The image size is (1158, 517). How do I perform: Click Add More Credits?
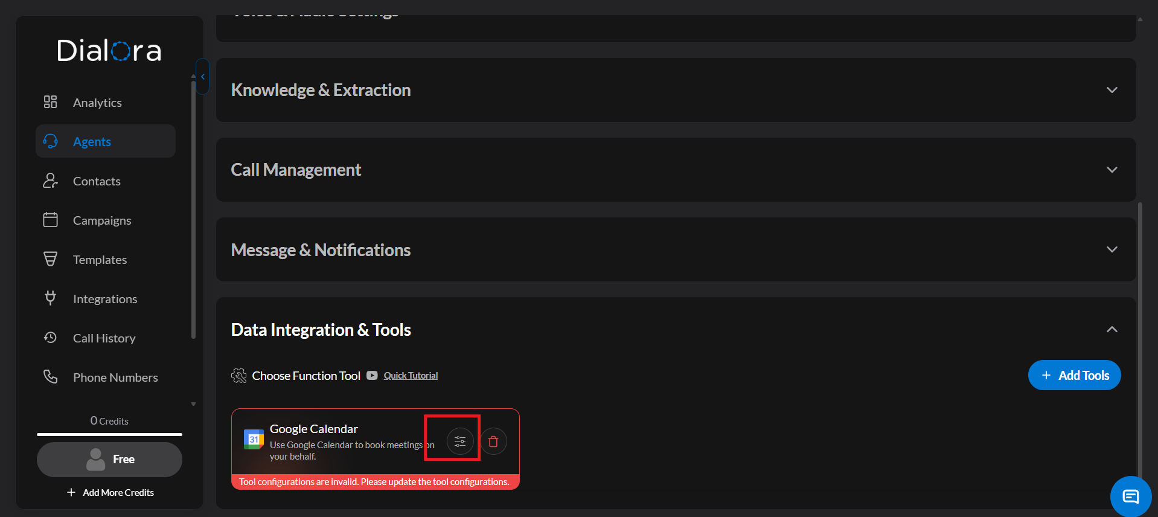coord(110,492)
